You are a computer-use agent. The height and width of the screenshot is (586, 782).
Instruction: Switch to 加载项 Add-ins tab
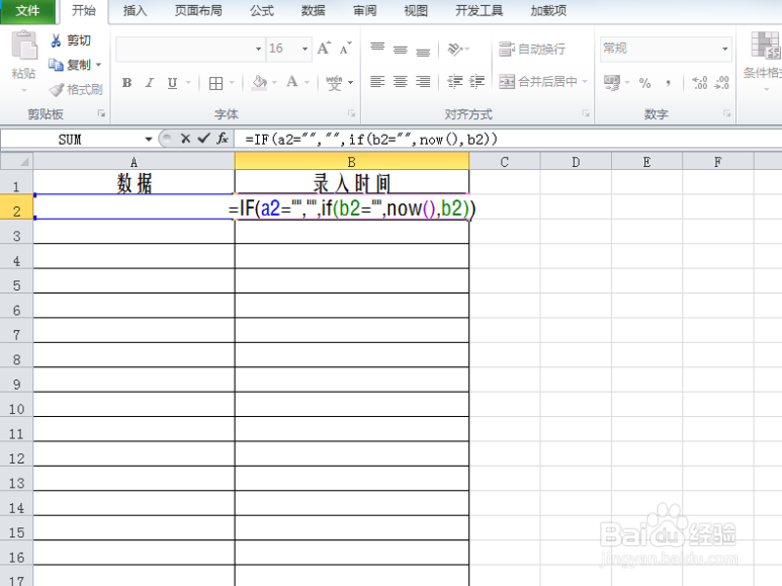tap(548, 11)
